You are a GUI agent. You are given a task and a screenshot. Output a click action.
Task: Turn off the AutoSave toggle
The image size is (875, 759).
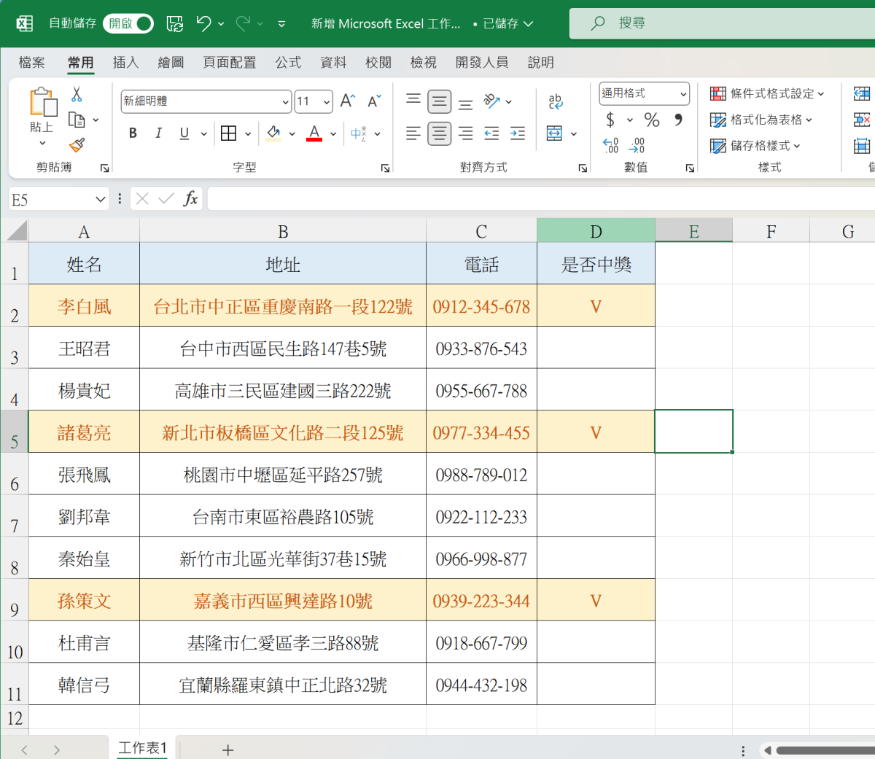(x=128, y=23)
